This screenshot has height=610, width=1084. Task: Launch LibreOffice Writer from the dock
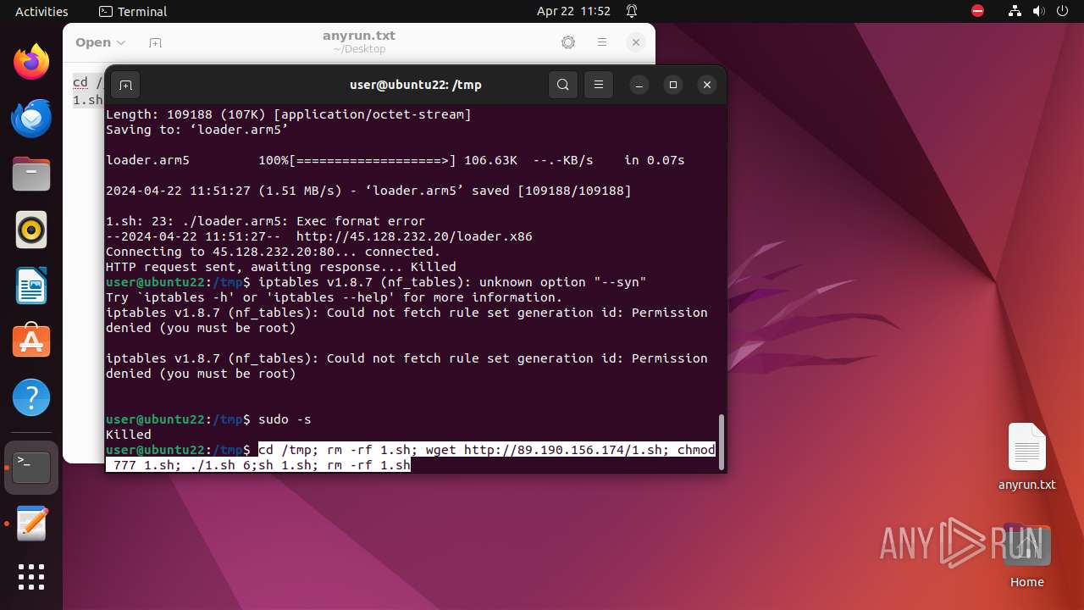(31, 286)
